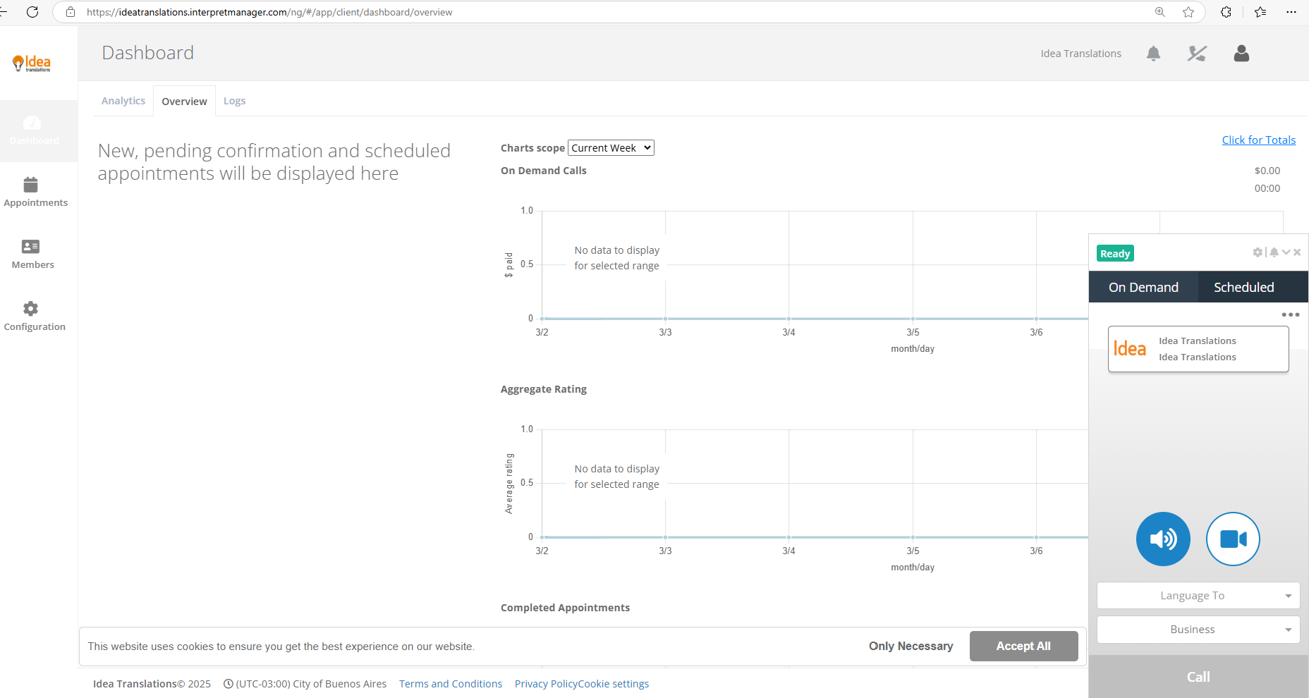Expand the Business dropdown
The width and height of the screenshot is (1309, 698).
point(1198,630)
